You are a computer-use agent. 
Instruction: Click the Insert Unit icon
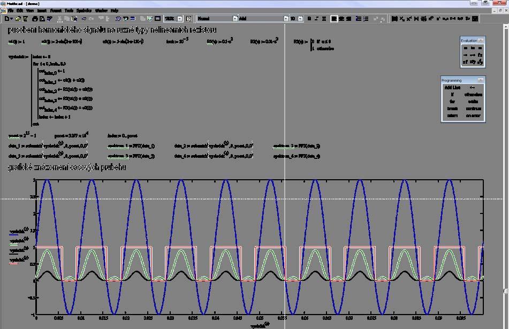tap(125, 19)
